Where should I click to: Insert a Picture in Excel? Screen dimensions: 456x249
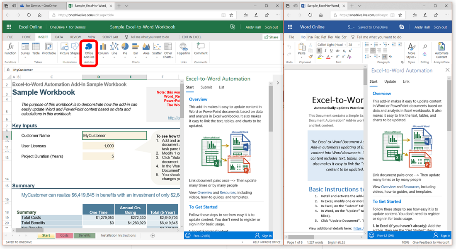click(x=64, y=49)
